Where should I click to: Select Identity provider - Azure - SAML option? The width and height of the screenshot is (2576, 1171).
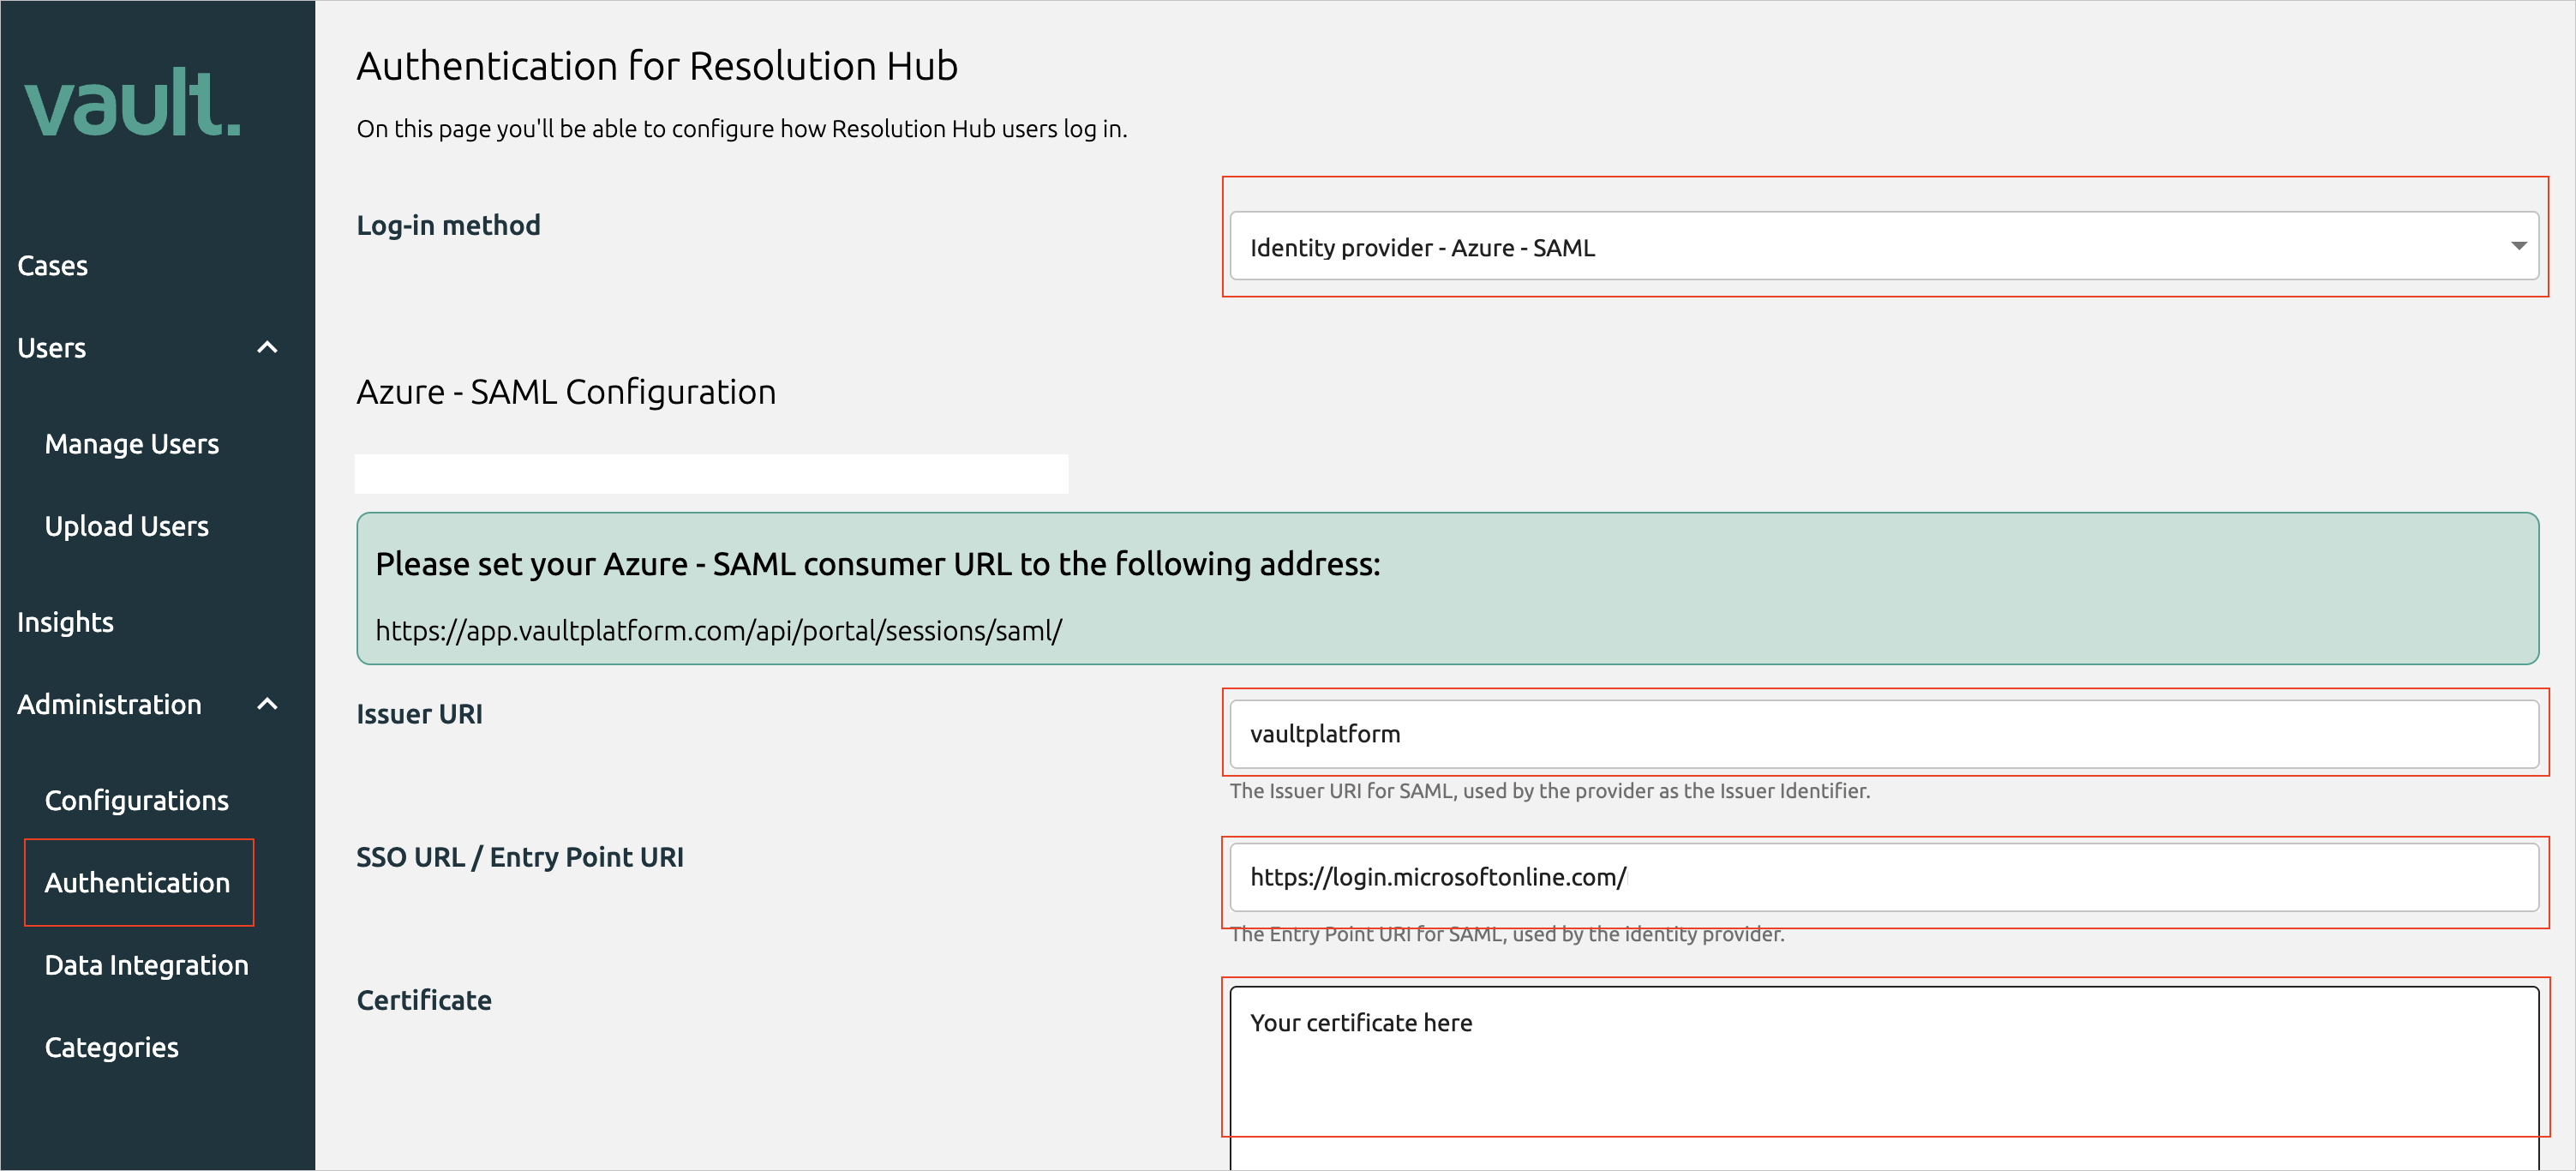(x=1884, y=246)
